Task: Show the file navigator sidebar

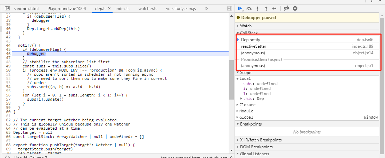Action: click(x=7, y=8)
